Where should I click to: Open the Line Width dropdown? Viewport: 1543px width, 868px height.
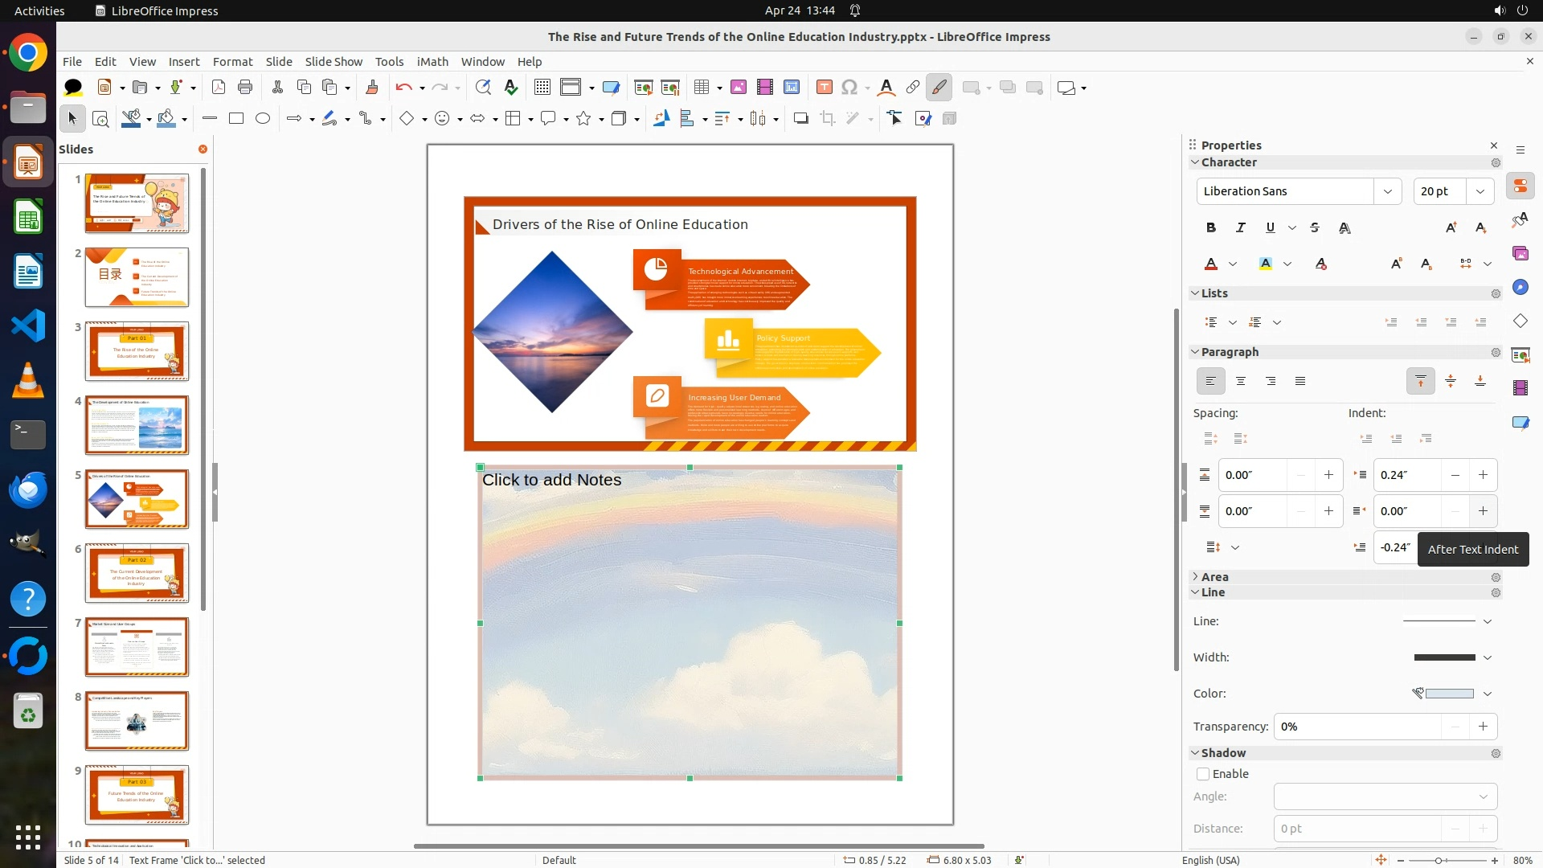[x=1488, y=657]
